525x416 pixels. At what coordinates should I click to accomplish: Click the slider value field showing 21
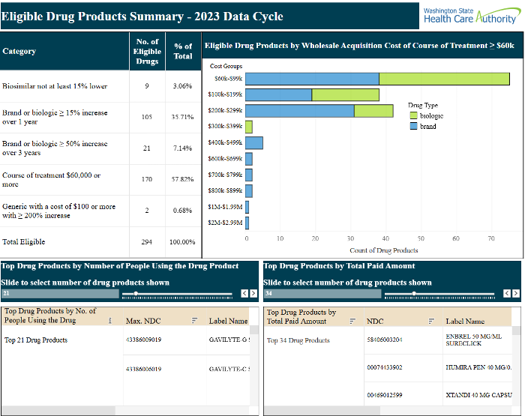60,294
